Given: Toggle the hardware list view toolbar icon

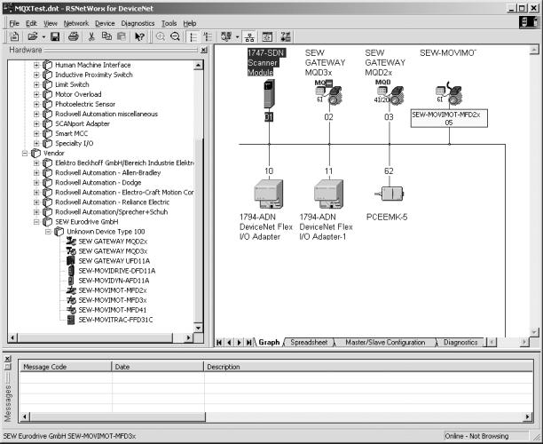Looking at the screenshot, I should [x=193, y=36].
